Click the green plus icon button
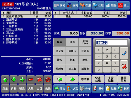The image size is (131, 98). point(22,79)
